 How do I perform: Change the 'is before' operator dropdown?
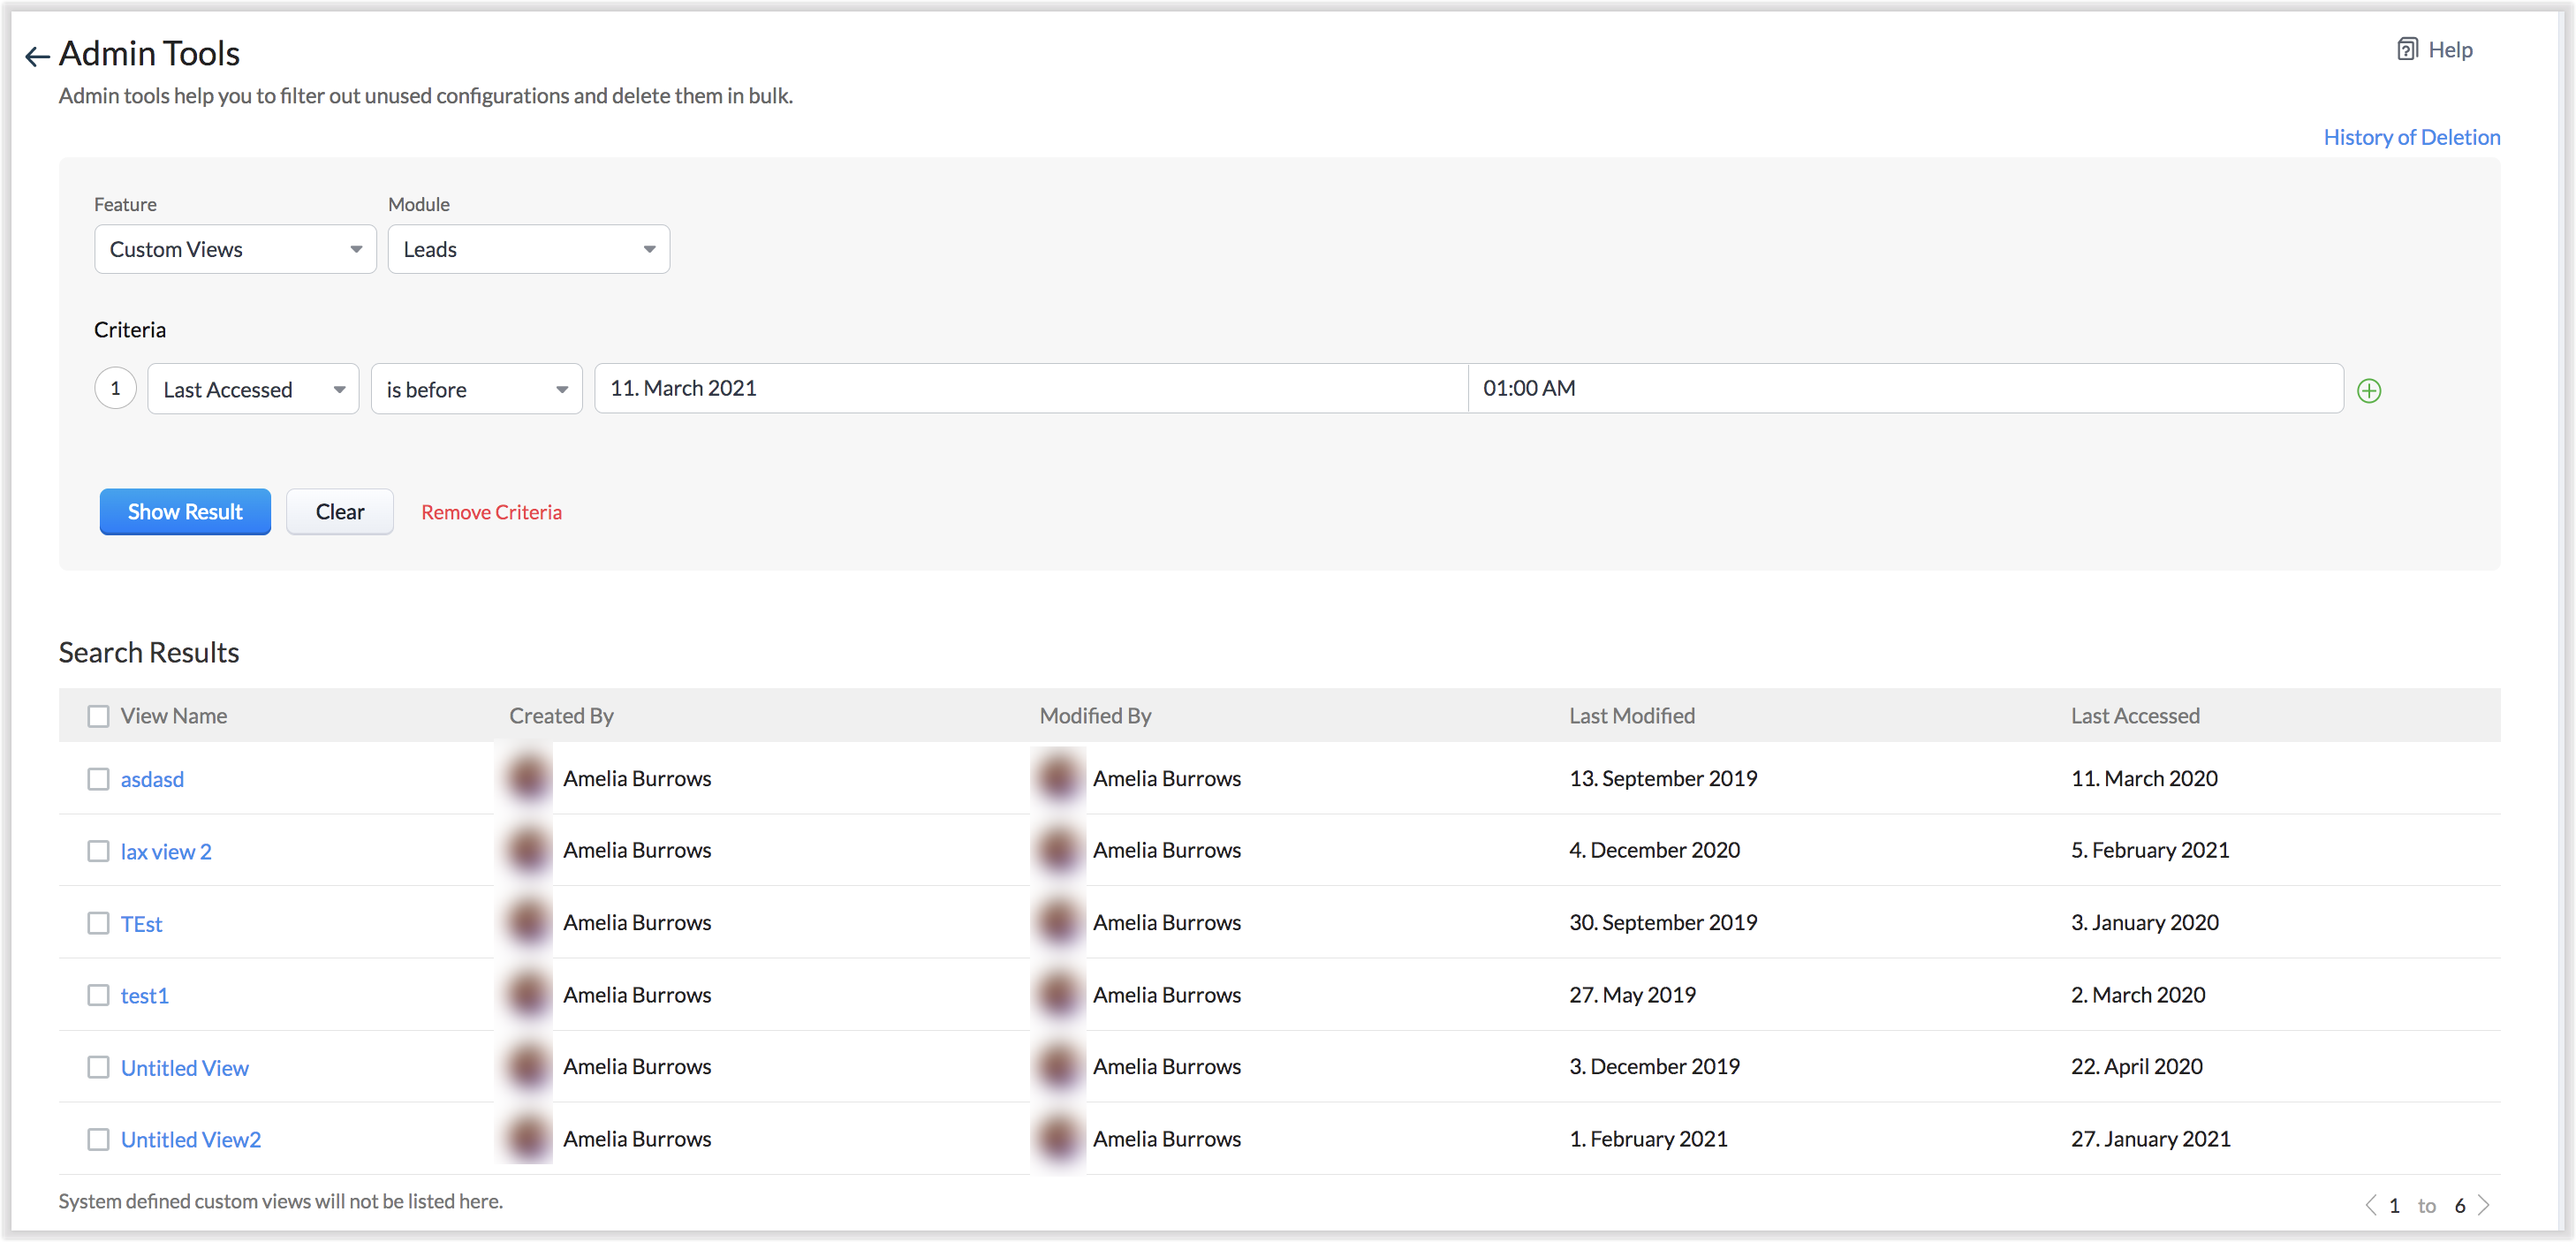point(476,389)
